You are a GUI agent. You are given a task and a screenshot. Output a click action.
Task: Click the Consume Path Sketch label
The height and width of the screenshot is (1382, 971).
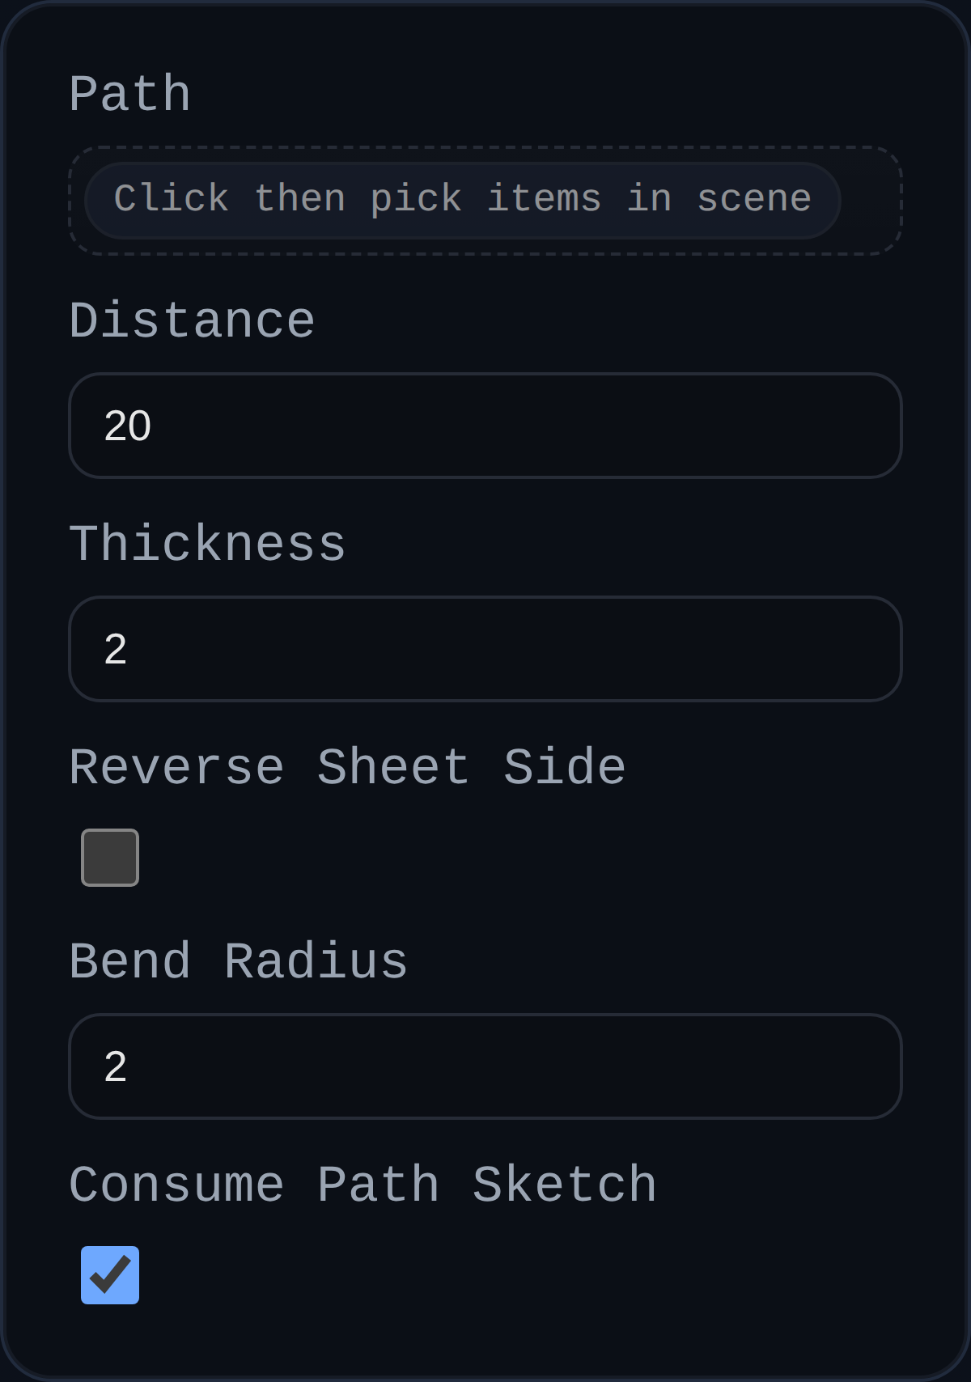point(363,1185)
